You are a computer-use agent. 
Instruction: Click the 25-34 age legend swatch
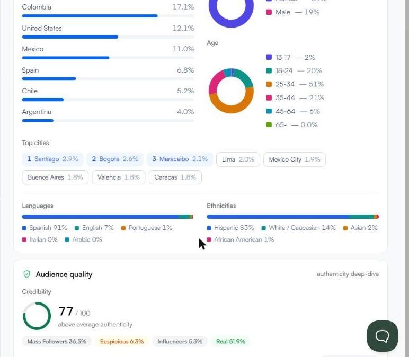(269, 84)
